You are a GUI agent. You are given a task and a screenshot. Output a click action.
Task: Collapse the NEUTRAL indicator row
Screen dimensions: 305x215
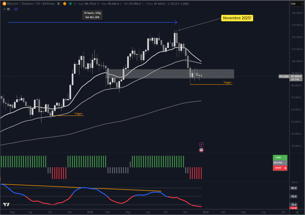pos(285,163)
